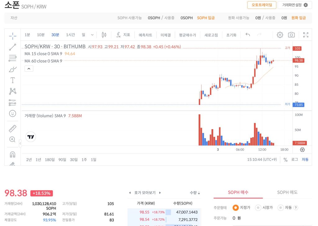Open the emoji icons tool
The width and height of the screenshot is (318, 226).
click(x=12, y=114)
